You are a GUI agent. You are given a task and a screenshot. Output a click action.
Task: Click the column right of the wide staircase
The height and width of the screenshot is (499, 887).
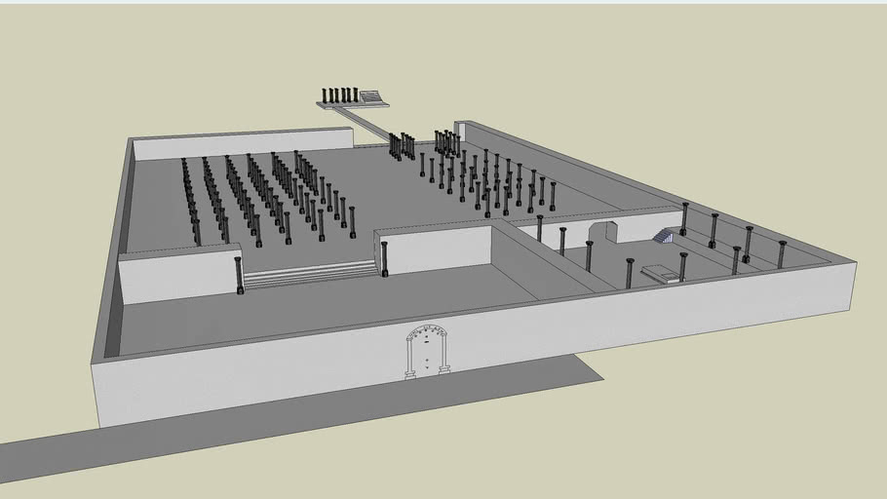click(384, 259)
